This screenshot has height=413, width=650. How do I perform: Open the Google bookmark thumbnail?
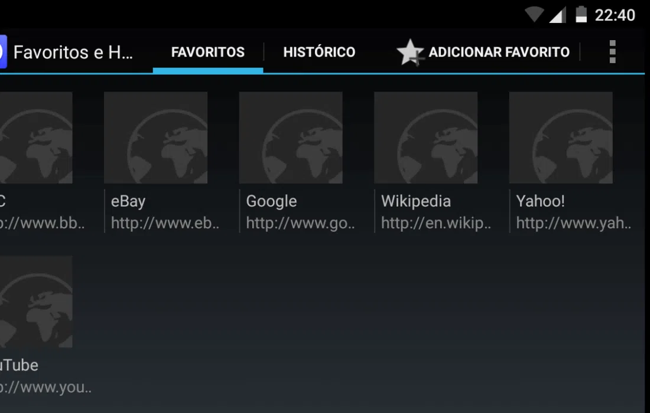[x=291, y=137]
